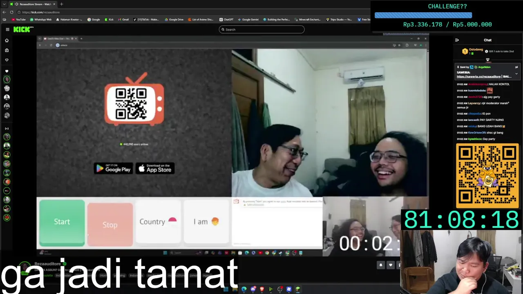Open Following heart outline icon in sidebar
Screen dimensions: 523x294
click(7, 60)
